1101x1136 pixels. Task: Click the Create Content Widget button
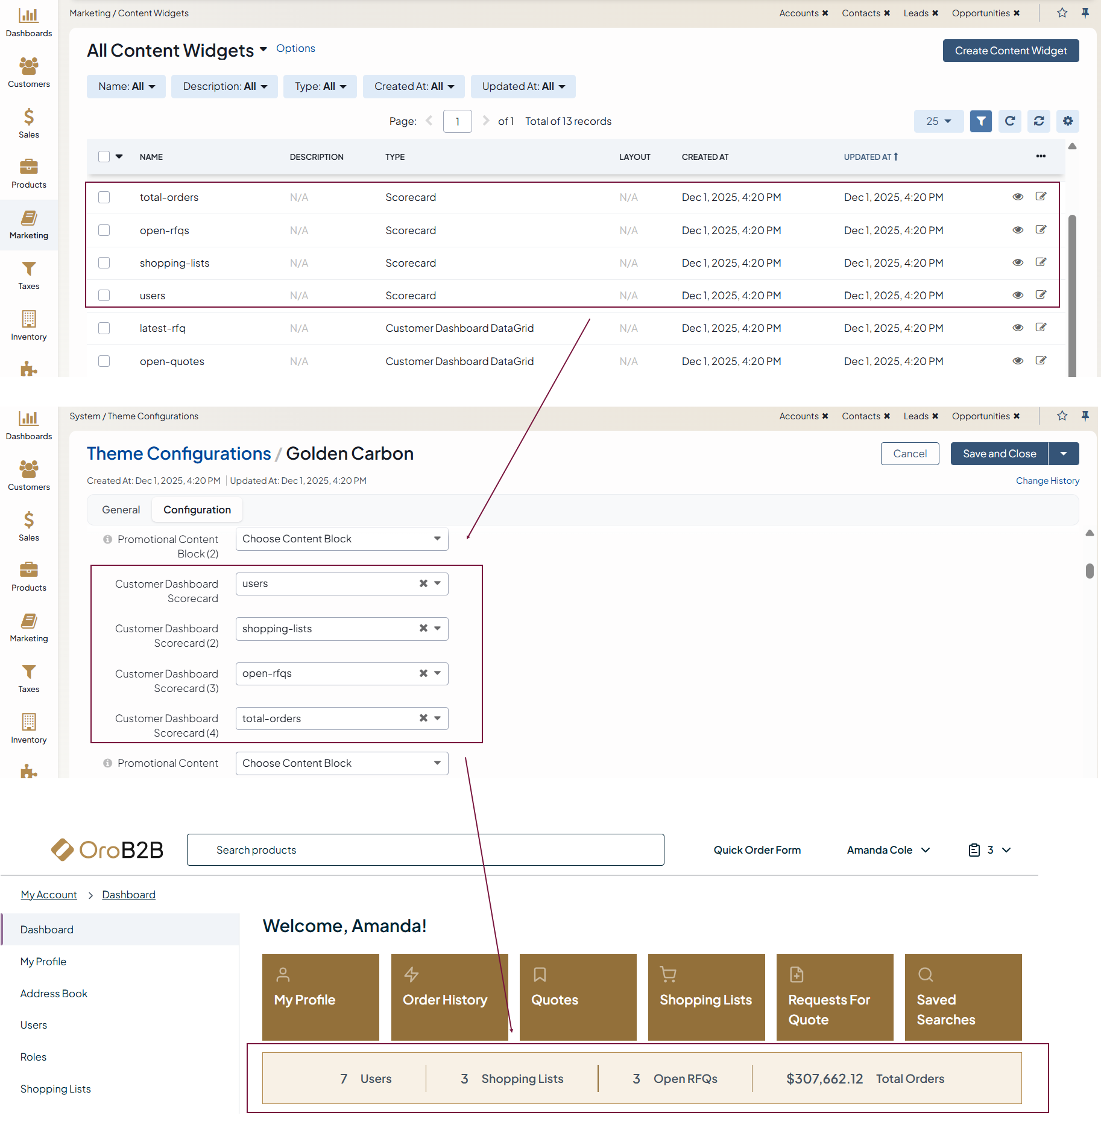[1011, 51]
